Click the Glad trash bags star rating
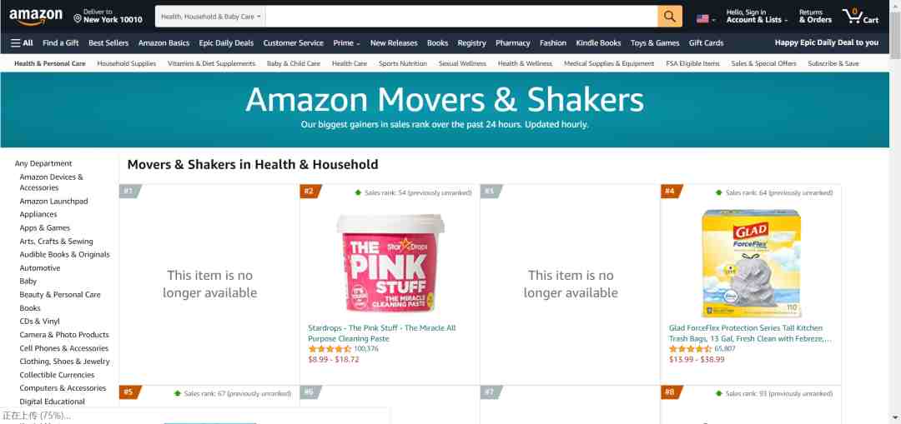This screenshot has width=901, height=424. [x=690, y=349]
